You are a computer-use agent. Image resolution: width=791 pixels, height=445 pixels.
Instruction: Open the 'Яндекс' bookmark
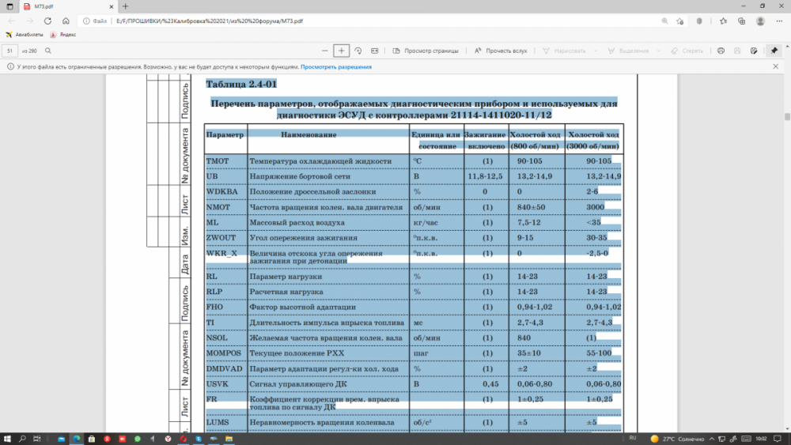[x=63, y=35]
